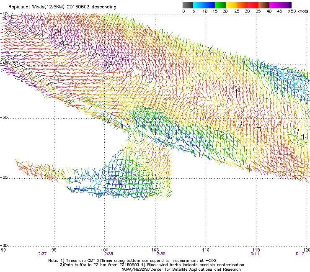
Task: Click the '95' longitude axis label
Action: (x=54, y=250)
